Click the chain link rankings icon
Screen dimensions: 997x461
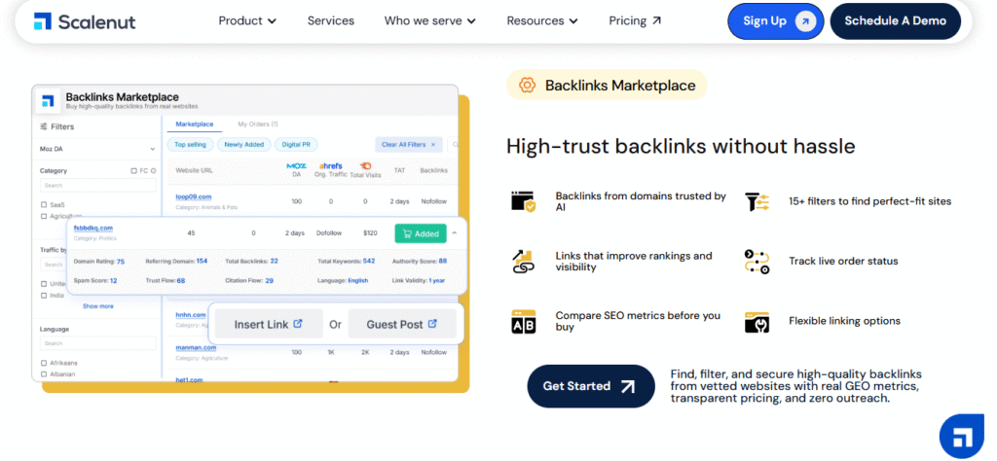(523, 262)
